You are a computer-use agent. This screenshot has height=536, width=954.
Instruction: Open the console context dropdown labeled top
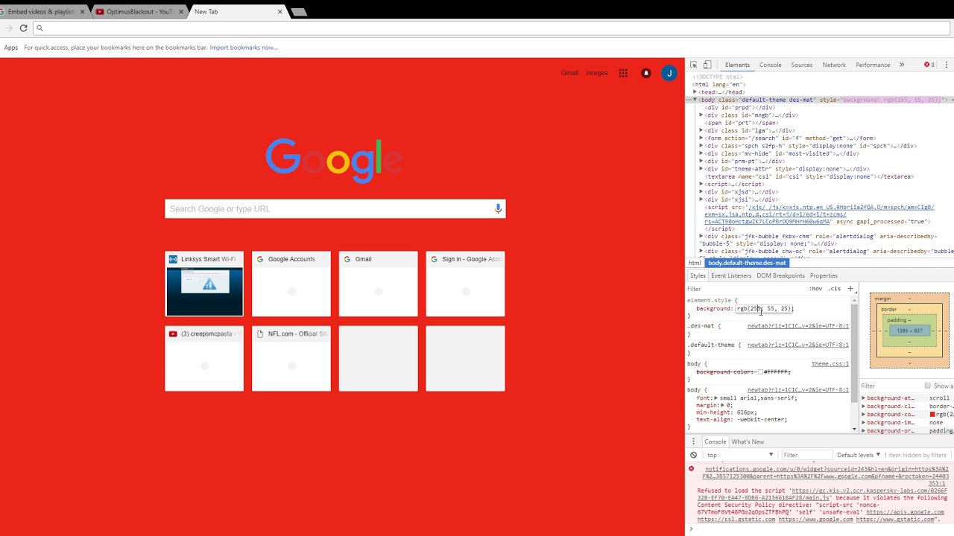tap(740, 455)
